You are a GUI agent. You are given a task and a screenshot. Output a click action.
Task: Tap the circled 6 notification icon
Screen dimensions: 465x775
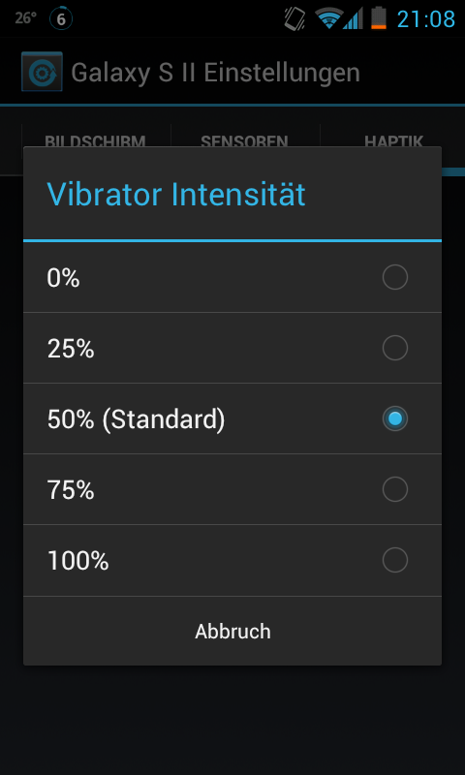[x=61, y=19]
